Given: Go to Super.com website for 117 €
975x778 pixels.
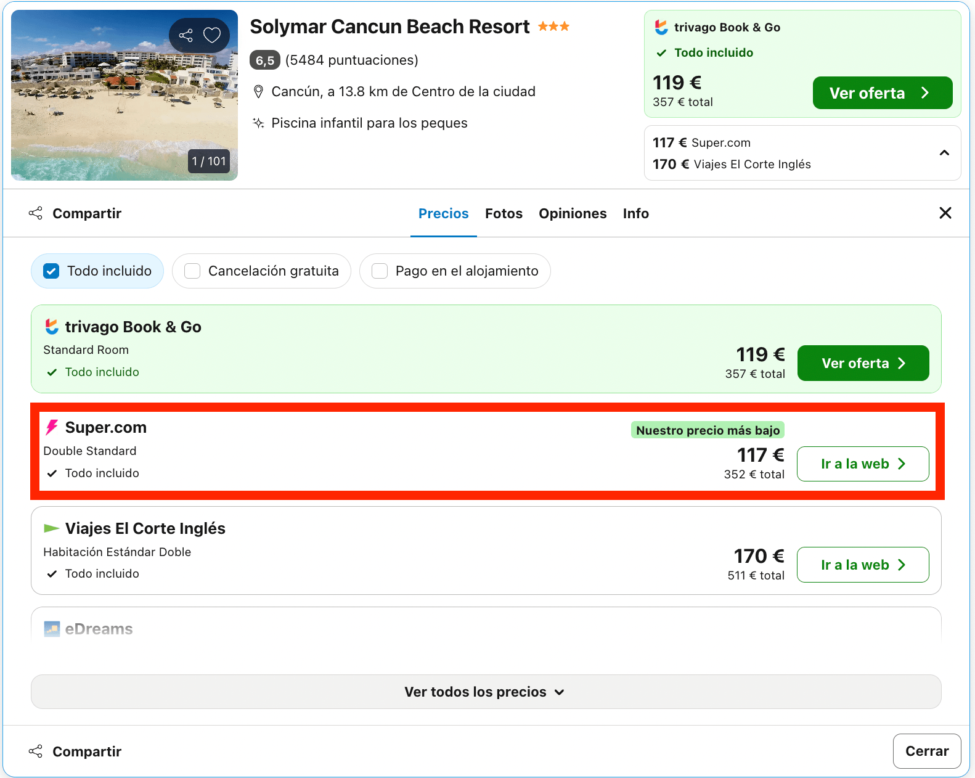Looking at the screenshot, I should pyautogui.click(x=863, y=464).
